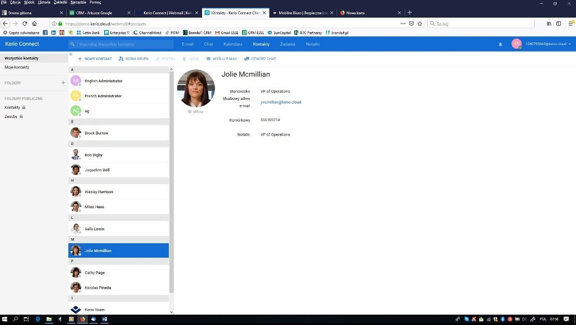Click the Firefox home icon

(34, 23)
